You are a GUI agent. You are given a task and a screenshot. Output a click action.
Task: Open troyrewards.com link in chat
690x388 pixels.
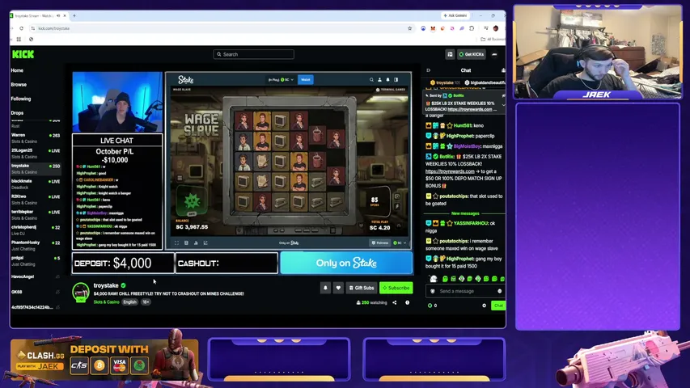(x=450, y=171)
